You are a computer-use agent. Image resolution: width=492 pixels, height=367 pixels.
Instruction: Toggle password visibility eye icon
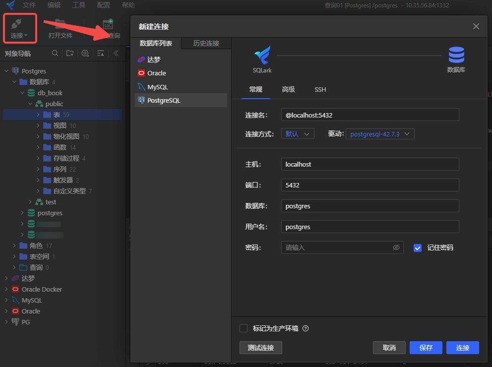pyautogui.click(x=396, y=247)
